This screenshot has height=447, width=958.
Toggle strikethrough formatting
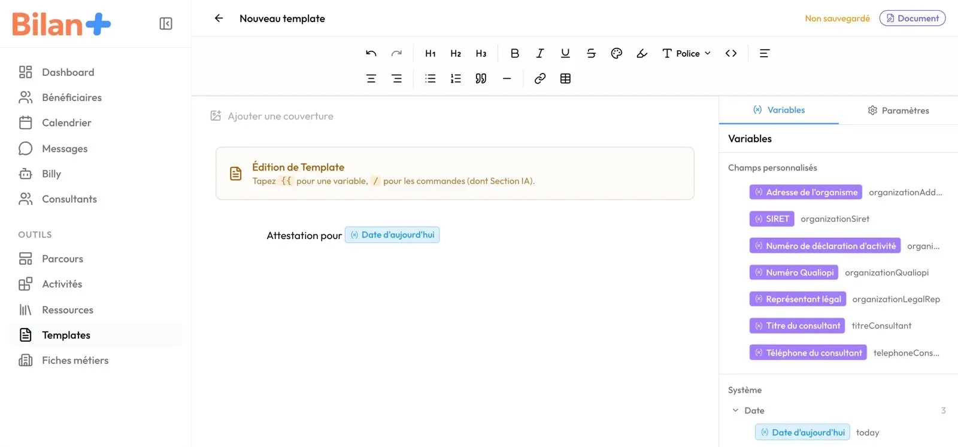[x=591, y=53]
